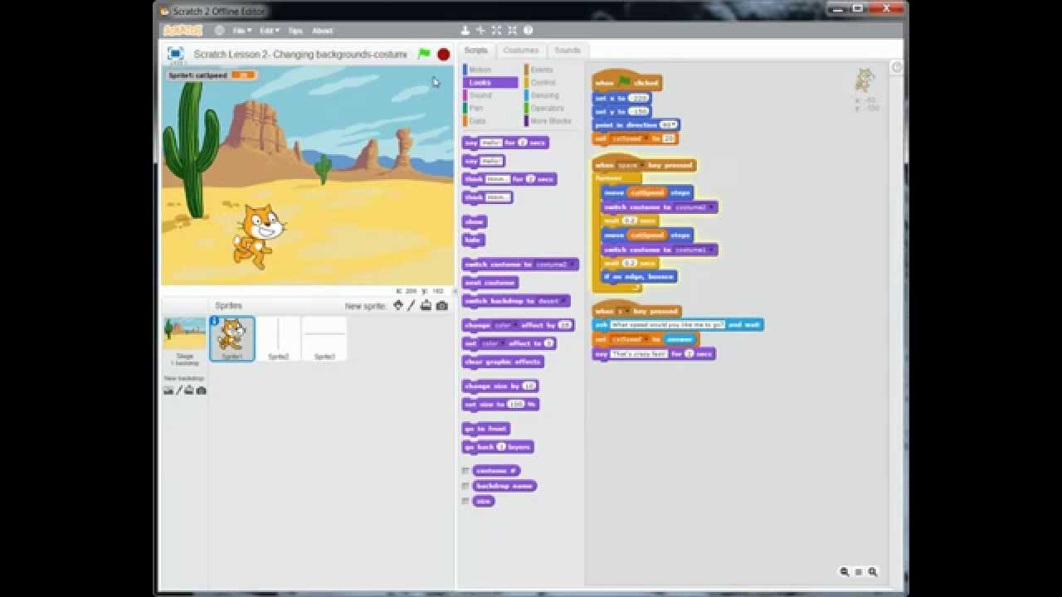The image size is (1062, 597).
Task: Open the About menu item
Action: (x=322, y=31)
